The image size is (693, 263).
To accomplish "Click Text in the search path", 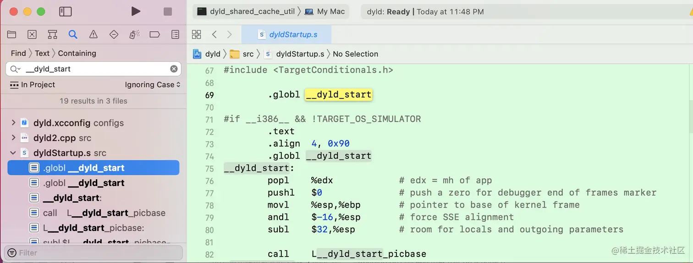I will click(42, 53).
